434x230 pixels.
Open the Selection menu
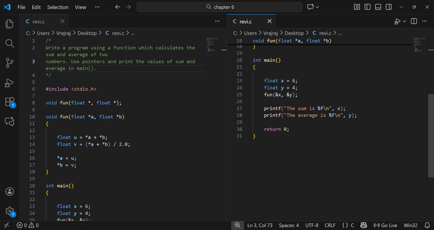(x=58, y=7)
